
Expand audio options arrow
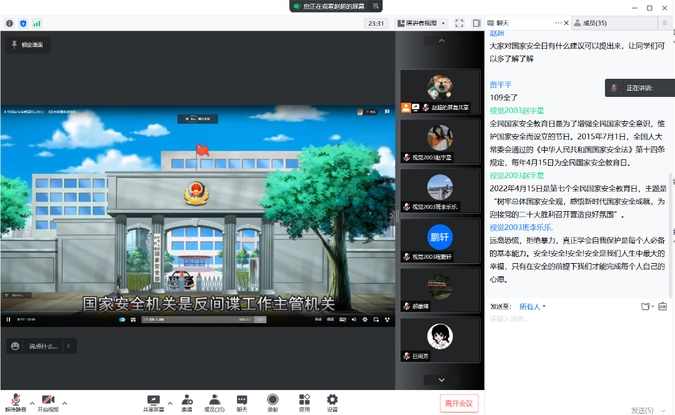pyautogui.click(x=32, y=403)
